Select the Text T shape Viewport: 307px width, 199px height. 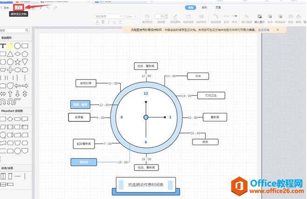click(x=3, y=46)
